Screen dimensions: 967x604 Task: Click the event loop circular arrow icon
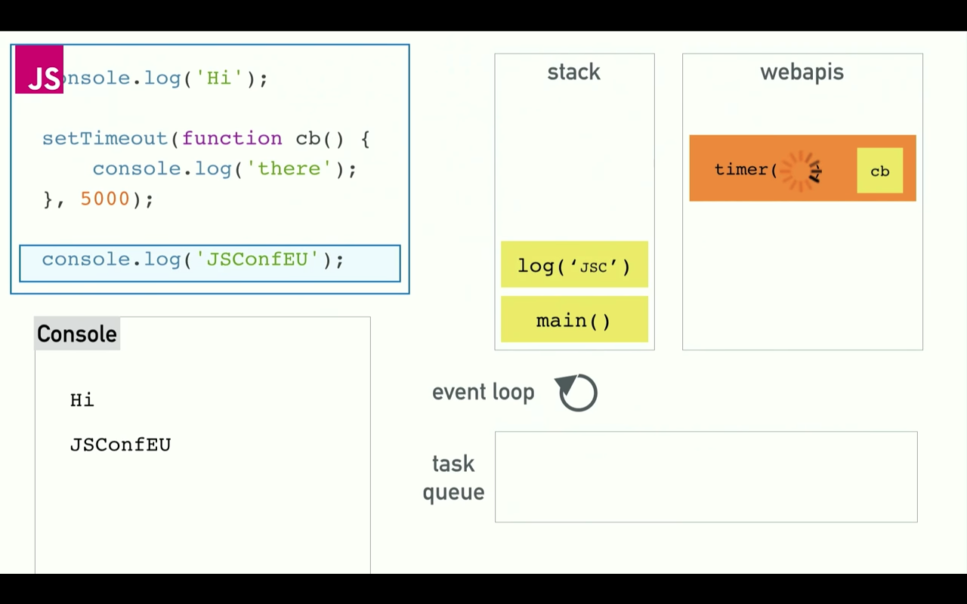click(x=576, y=392)
